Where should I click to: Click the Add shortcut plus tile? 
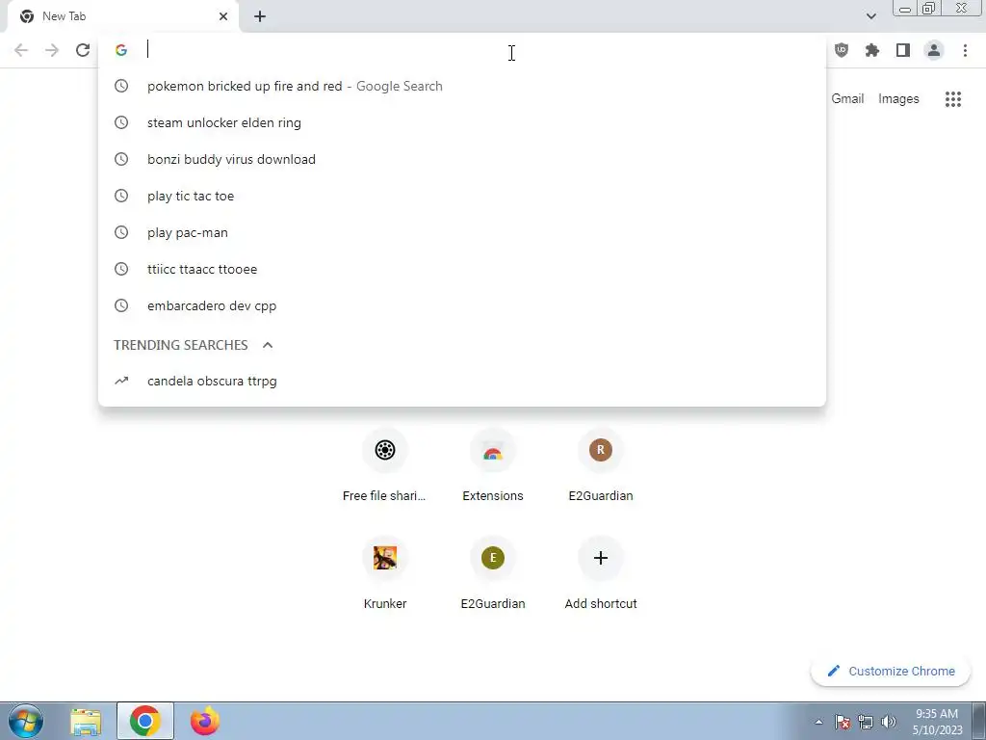[601, 573]
